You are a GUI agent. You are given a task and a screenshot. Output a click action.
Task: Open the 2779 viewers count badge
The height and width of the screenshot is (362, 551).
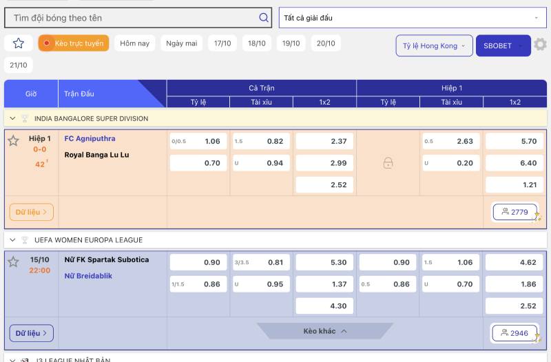[x=515, y=212]
